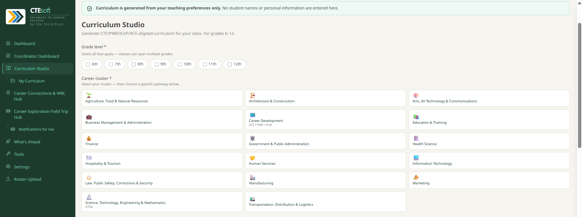Image resolution: width=582 pixels, height=217 pixels.
Task: Check the 6th grade checkbox
Action: coord(88,64)
